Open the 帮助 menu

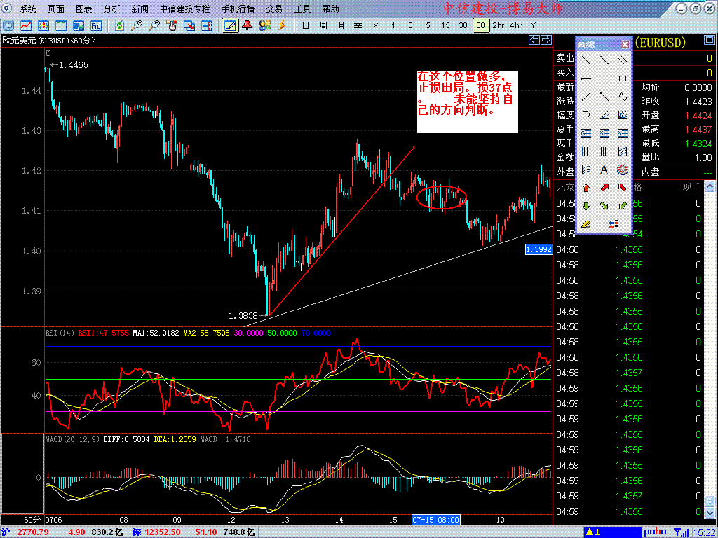(x=330, y=8)
